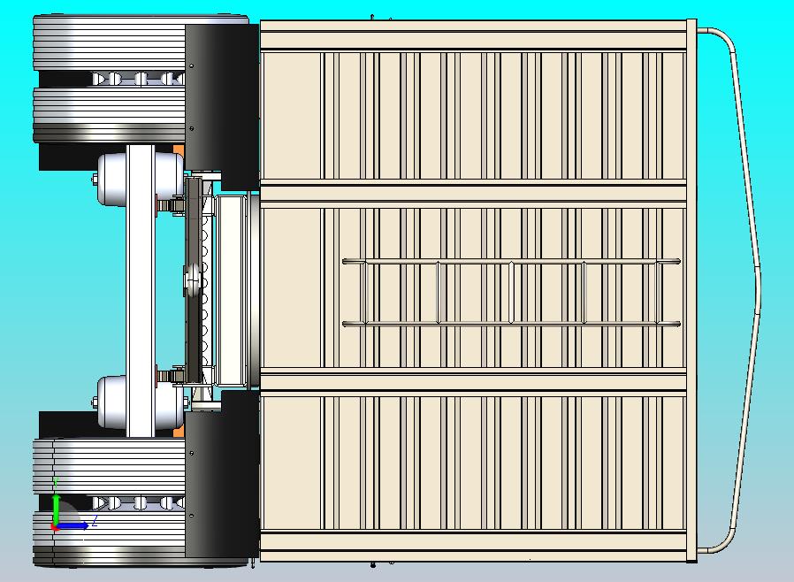
Task: Pick the top deck panel section
Action: pyautogui.click(x=473, y=116)
